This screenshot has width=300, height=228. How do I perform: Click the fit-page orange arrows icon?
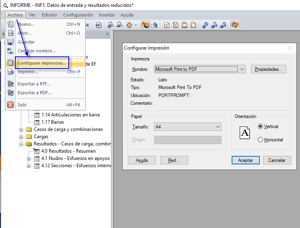tap(129, 25)
